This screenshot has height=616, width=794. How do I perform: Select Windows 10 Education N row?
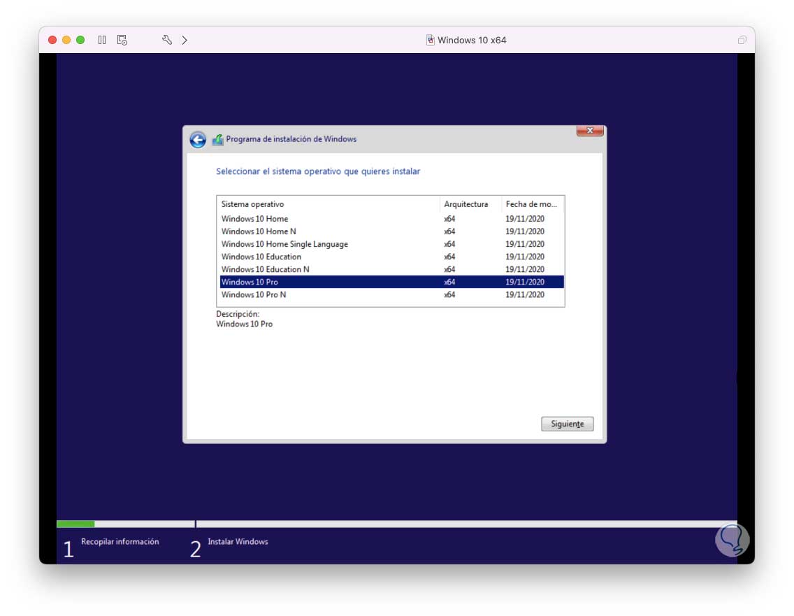point(392,269)
